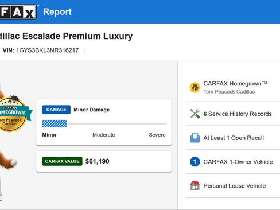
Task: Click the service history wrench icon
Action: (195, 114)
